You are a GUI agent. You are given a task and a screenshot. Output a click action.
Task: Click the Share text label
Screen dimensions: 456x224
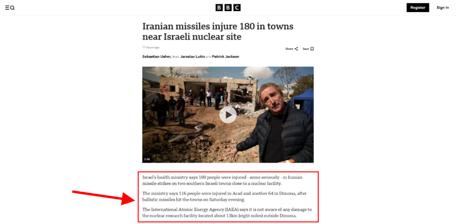[x=289, y=49]
